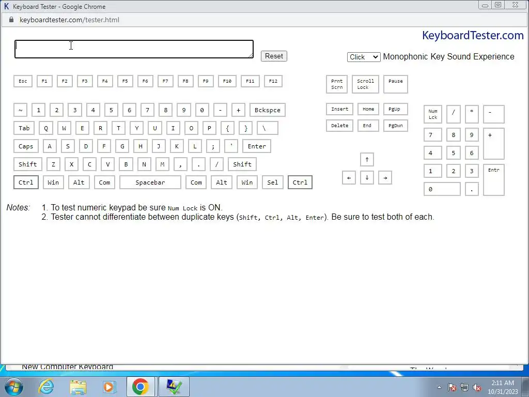The height and width of the screenshot is (397, 529).
Task: Click the muted volume tray icon
Action: pyautogui.click(x=477, y=388)
